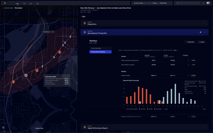Click the map settings icon at bottom-left
This screenshot has width=213, height=133.
pyautogui.click(x=3, y=127)
